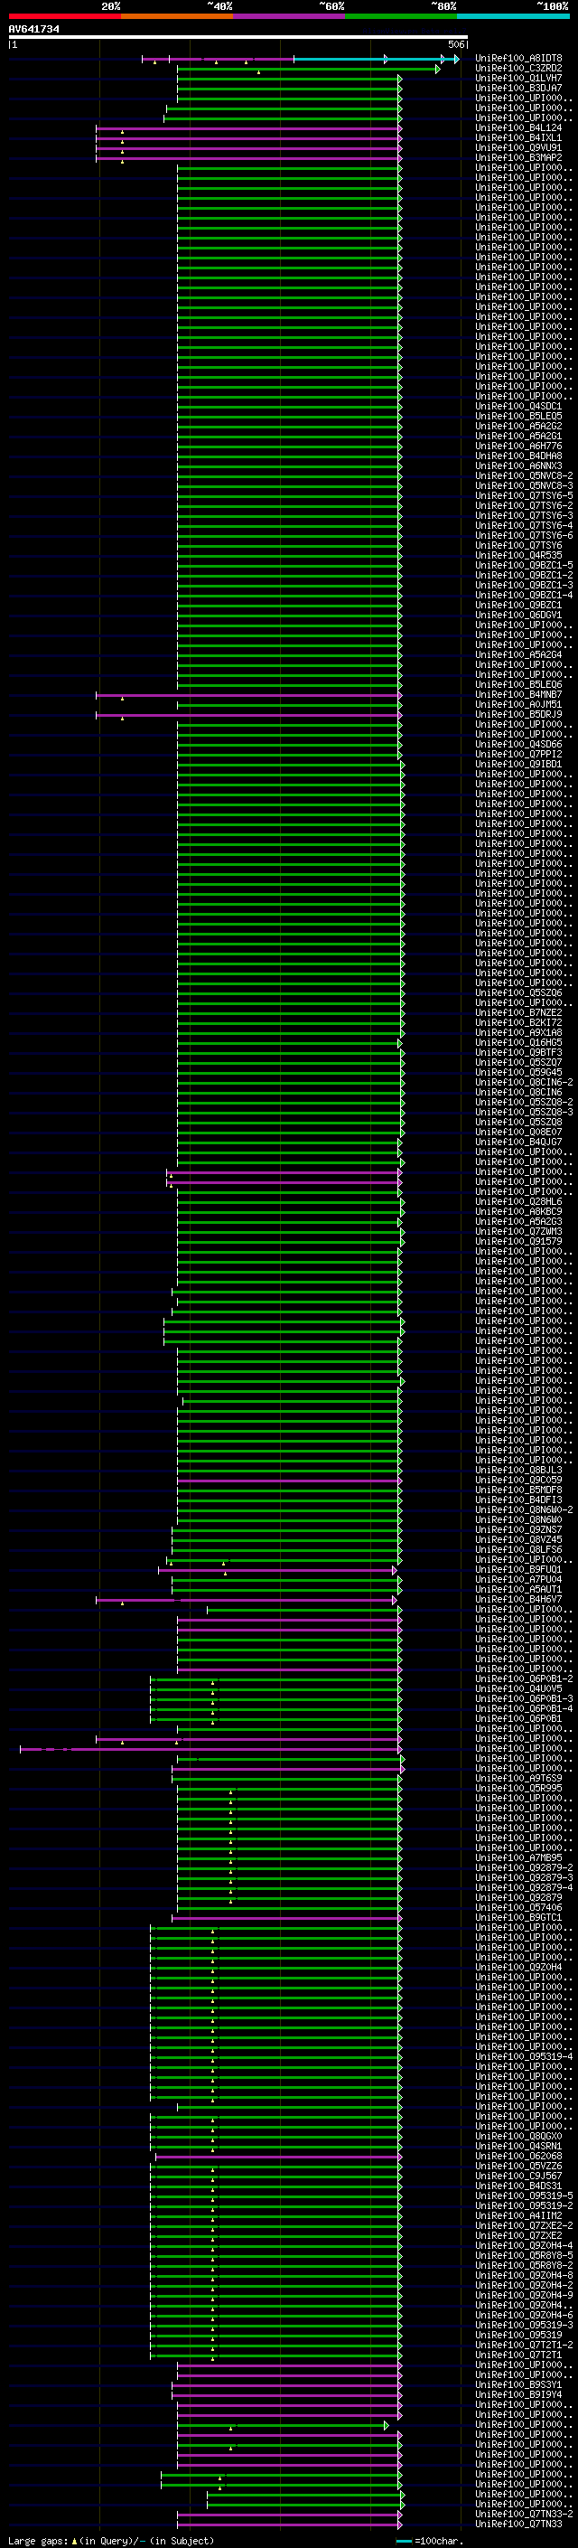This screenshot has width=578, height=2548.
Task: Click the purple-cyan alignment bar of UniRef100_A8IDT8
Action: pyautogui.click(x=301, y=60)
